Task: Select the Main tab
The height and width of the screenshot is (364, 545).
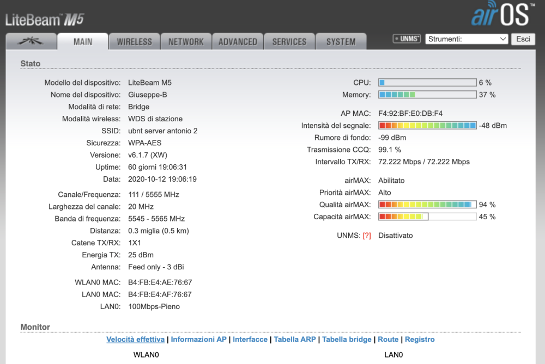Action: 83,41
